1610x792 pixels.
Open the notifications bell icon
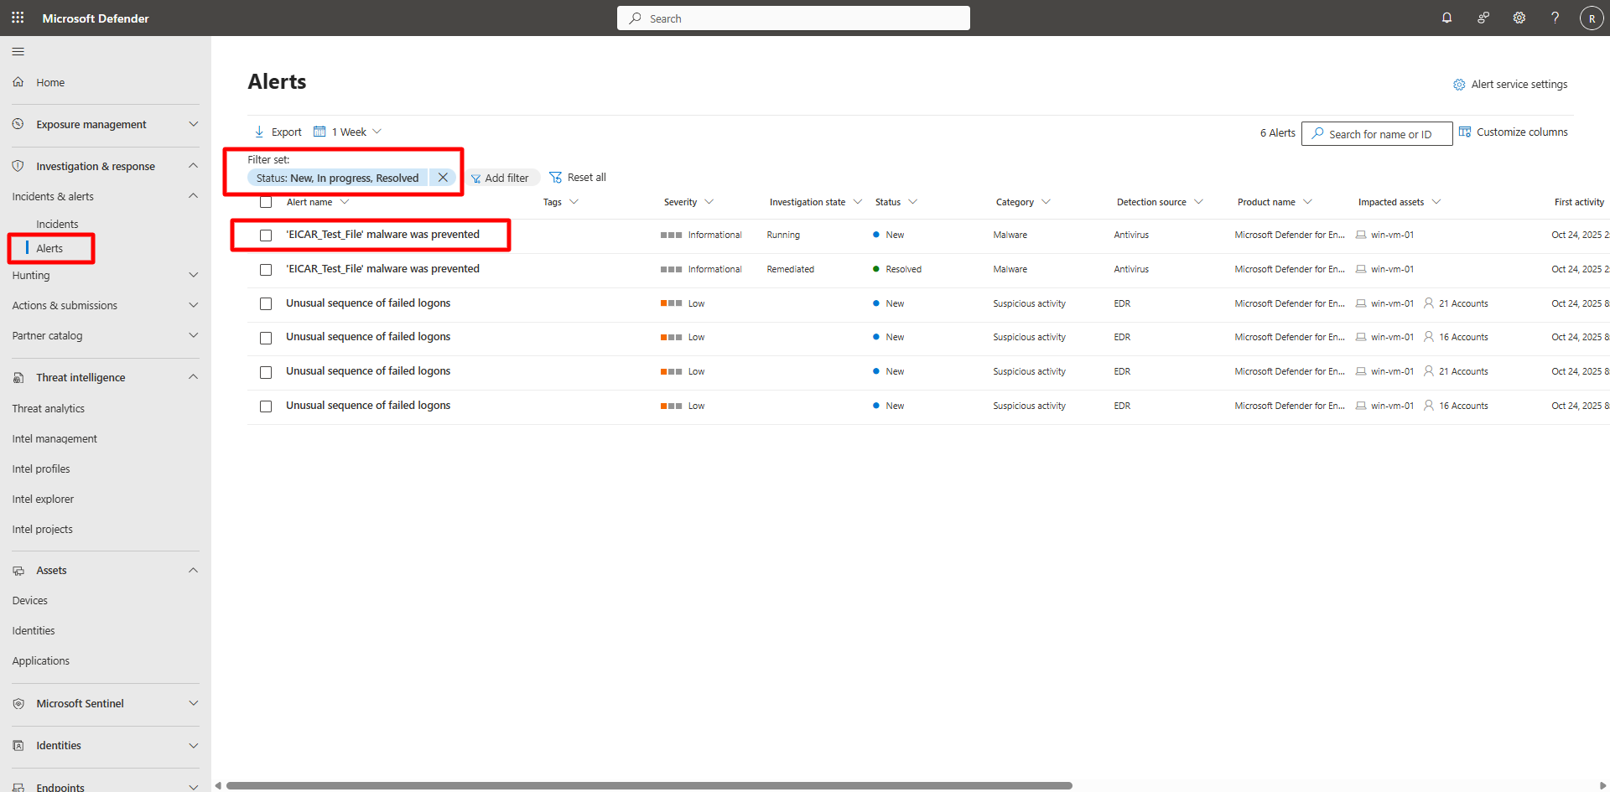1446,18
